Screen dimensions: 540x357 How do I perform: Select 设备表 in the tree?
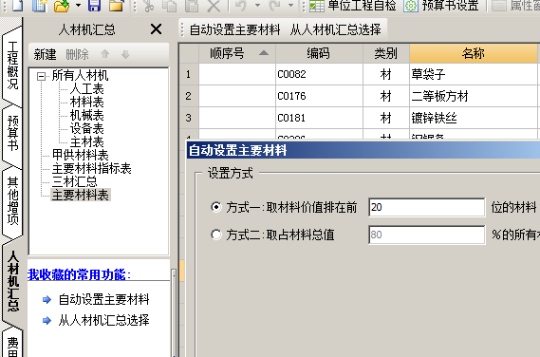tap(86, 128)
